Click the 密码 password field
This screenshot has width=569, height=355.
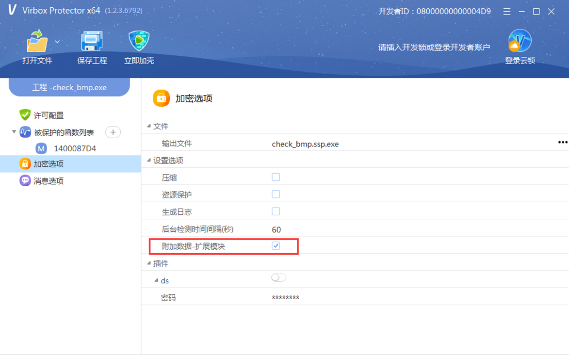[286, 298]
